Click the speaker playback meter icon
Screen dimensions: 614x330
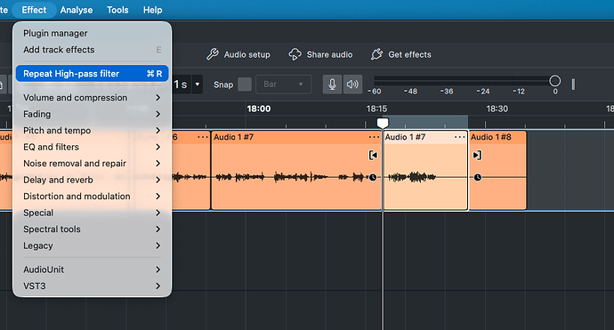(x=352, y=85)
